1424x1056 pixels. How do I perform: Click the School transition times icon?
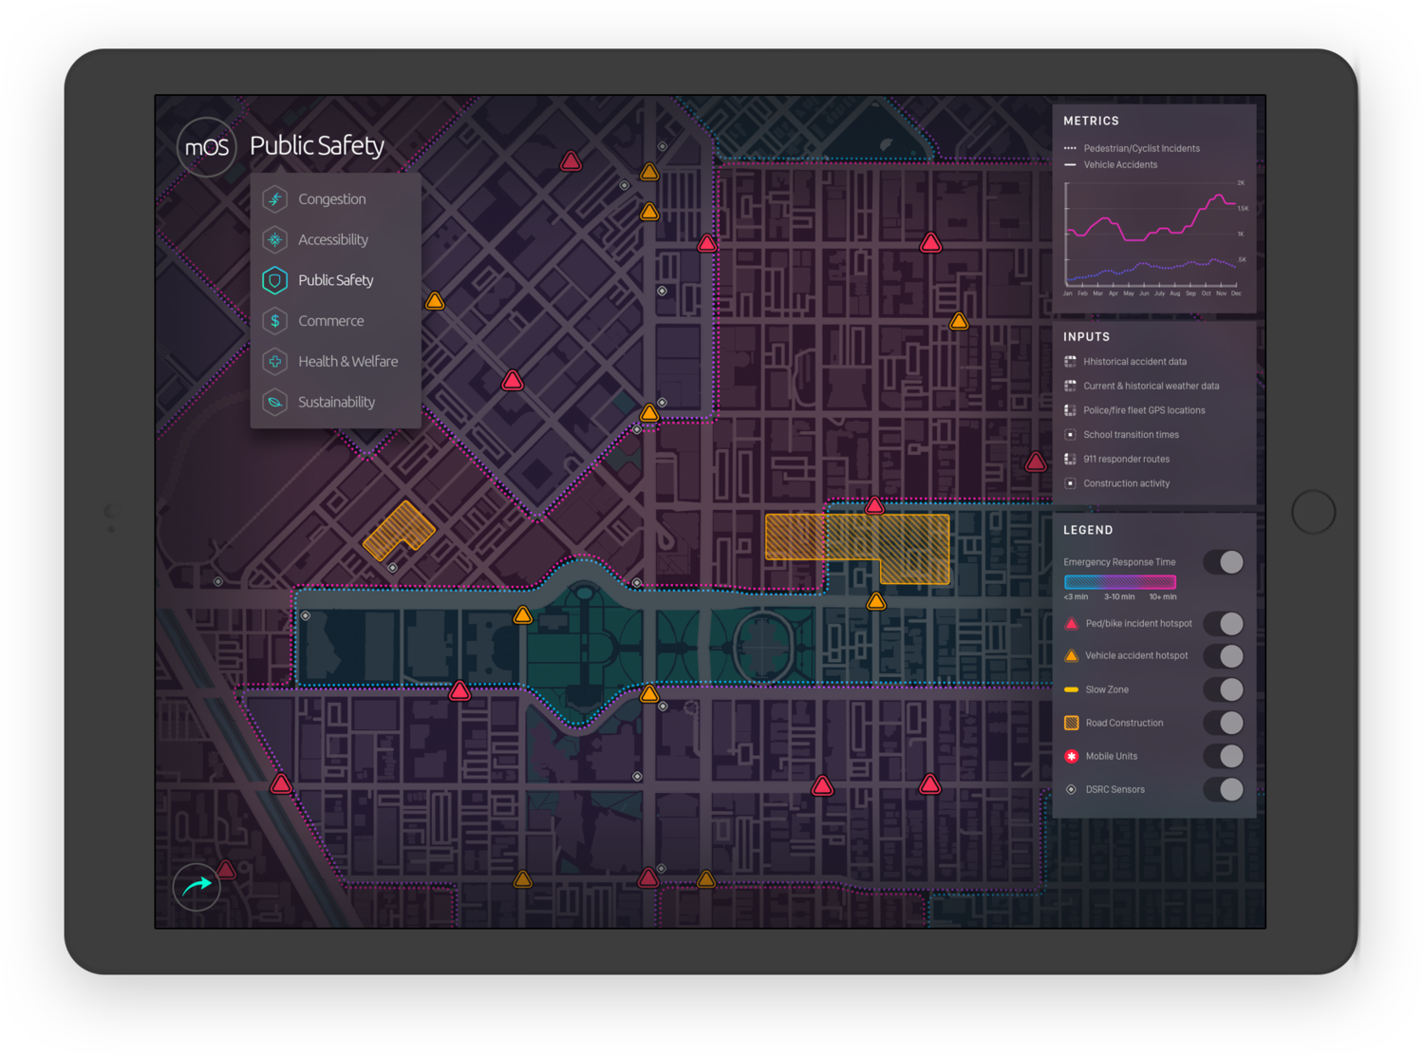tap(1070, 435)
